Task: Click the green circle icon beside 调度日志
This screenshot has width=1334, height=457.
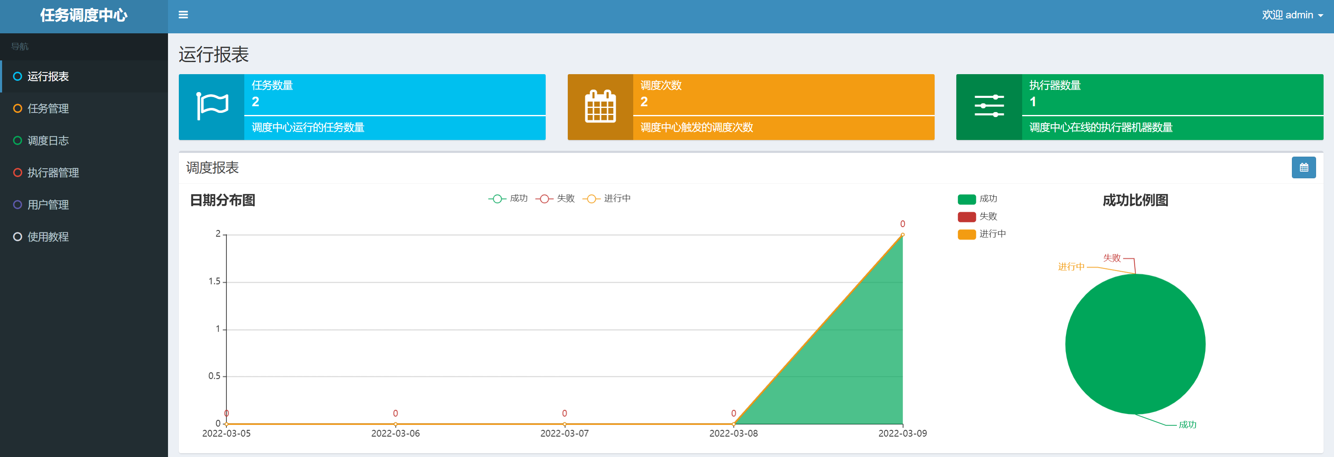Action: pyautogui.click(x=18, y=141)
